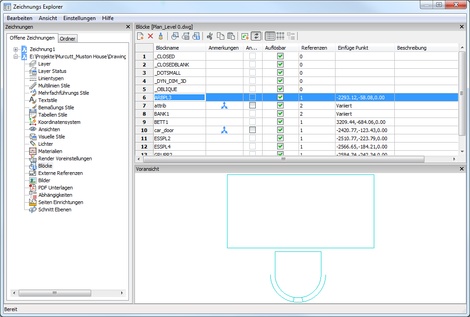470x317 pixels.
Task: Click the Purge broom icon
Action: 160,36
